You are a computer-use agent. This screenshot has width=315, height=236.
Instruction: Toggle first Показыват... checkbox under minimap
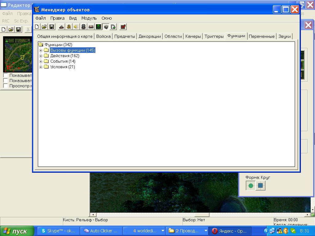pos(6,76)
